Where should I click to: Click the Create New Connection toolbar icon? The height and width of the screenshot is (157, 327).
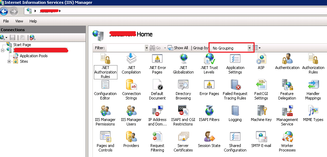click(4, 37)
